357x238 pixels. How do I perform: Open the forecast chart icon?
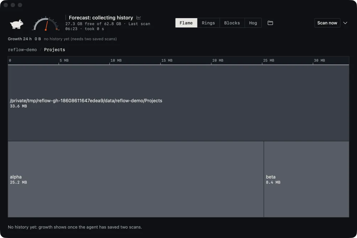point(139,17)
